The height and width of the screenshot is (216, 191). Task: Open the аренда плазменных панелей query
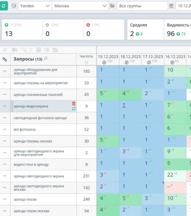38,95
